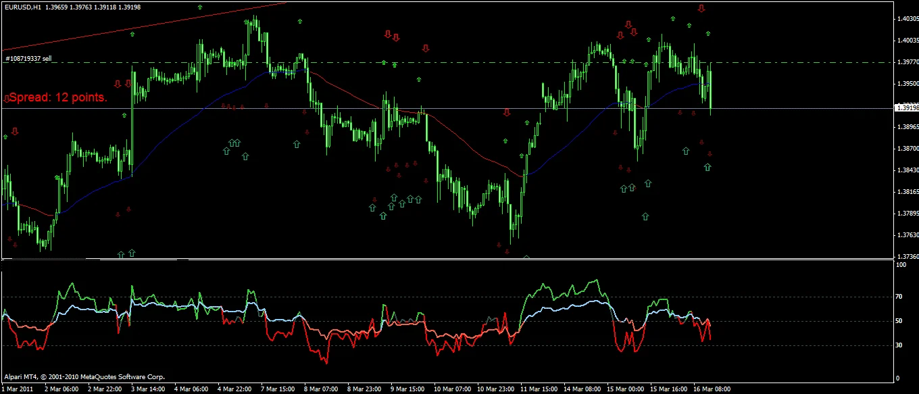
Task: Click the '9 Mar 15:00' time axis label
Action: pyautogui.click(x=407, y=389)
